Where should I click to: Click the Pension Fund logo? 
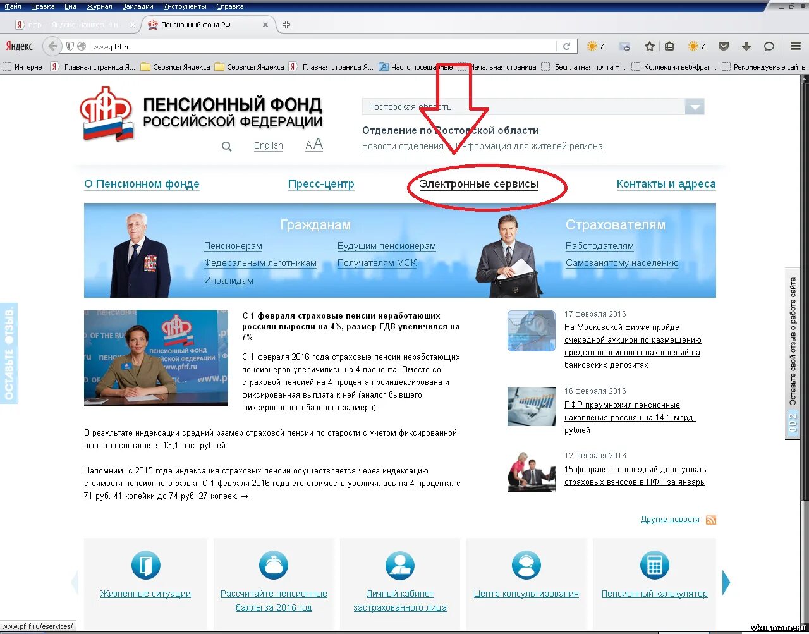202,114
